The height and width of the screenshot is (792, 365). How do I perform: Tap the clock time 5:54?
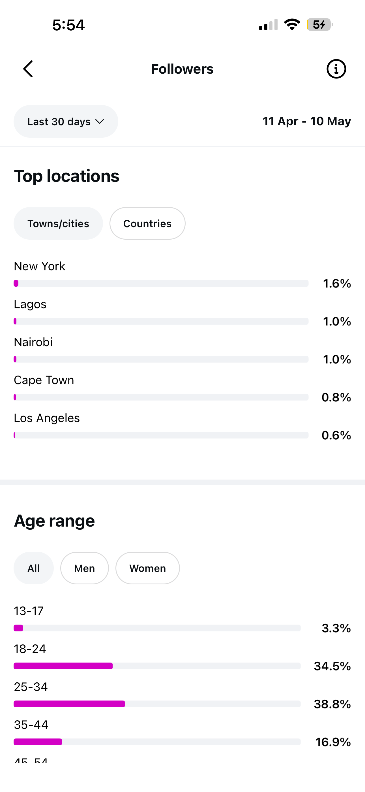point(68,25)
